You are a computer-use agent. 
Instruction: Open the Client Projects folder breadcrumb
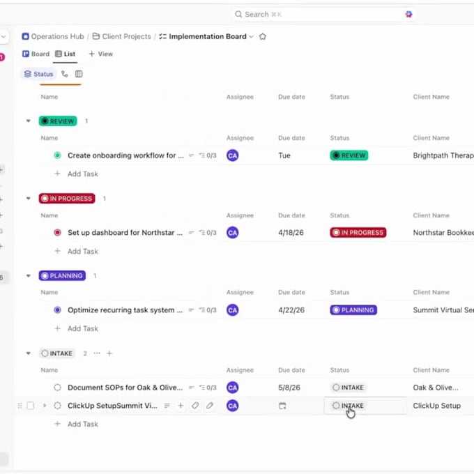[x=121, y=36]
